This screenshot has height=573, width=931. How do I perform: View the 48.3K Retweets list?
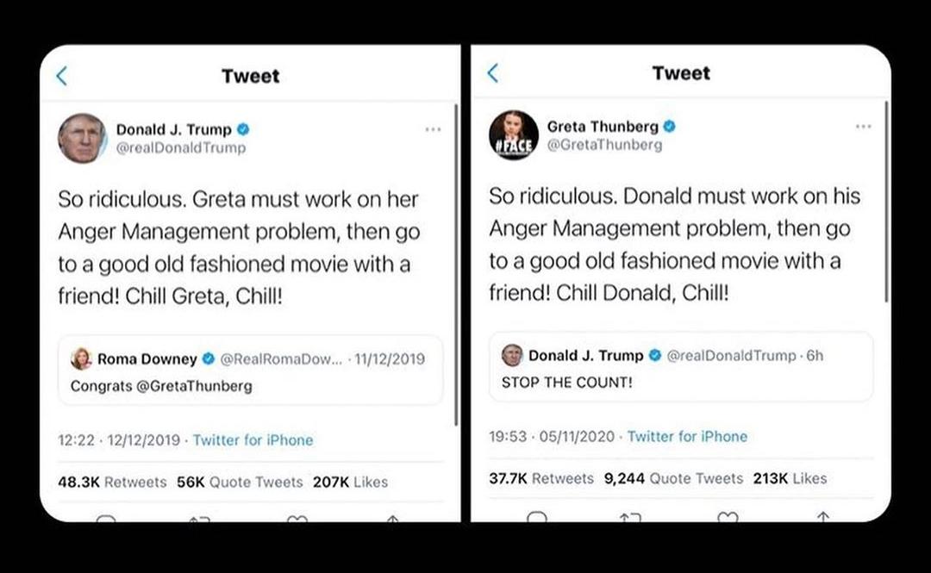112,482
